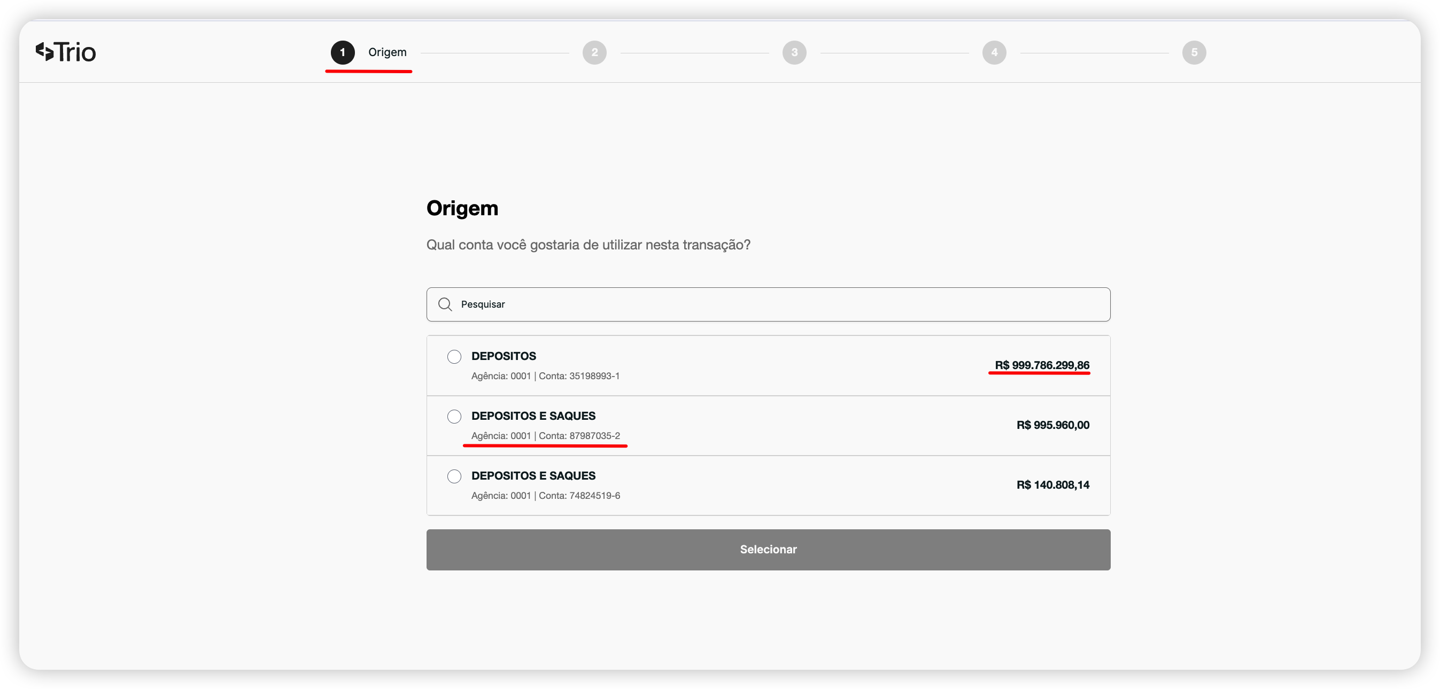
Task: Click Conta 87987035-2 account details
Action: click(x=545, y=436)
